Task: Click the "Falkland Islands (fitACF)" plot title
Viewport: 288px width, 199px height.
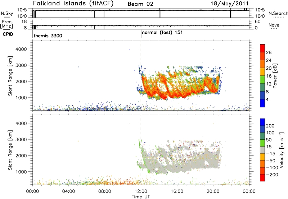Action: click(73, 3)
